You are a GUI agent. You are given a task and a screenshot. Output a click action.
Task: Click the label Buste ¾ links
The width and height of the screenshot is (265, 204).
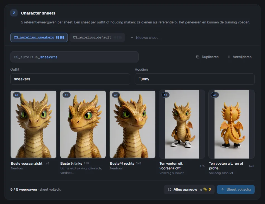71,164
